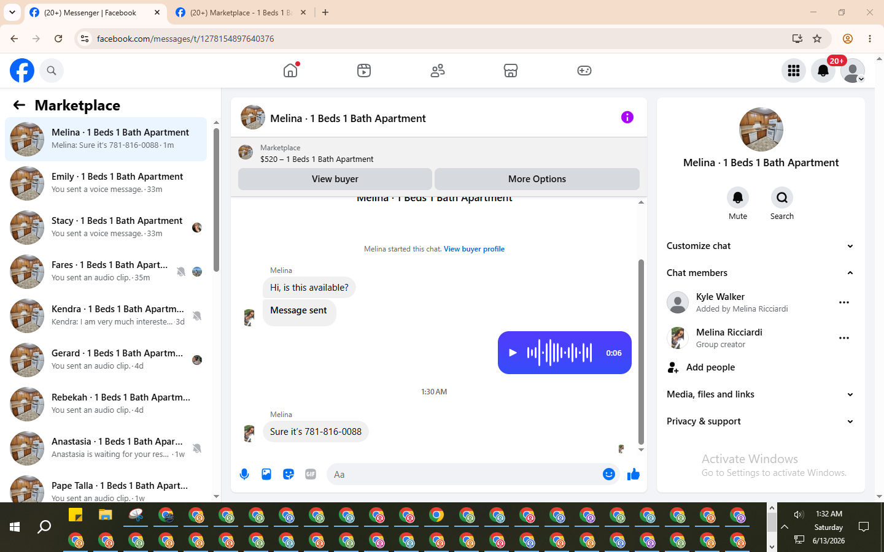The width and height of the screenshot is (884, 552).
Task: Open the conversation information icon
Action: 627,117
